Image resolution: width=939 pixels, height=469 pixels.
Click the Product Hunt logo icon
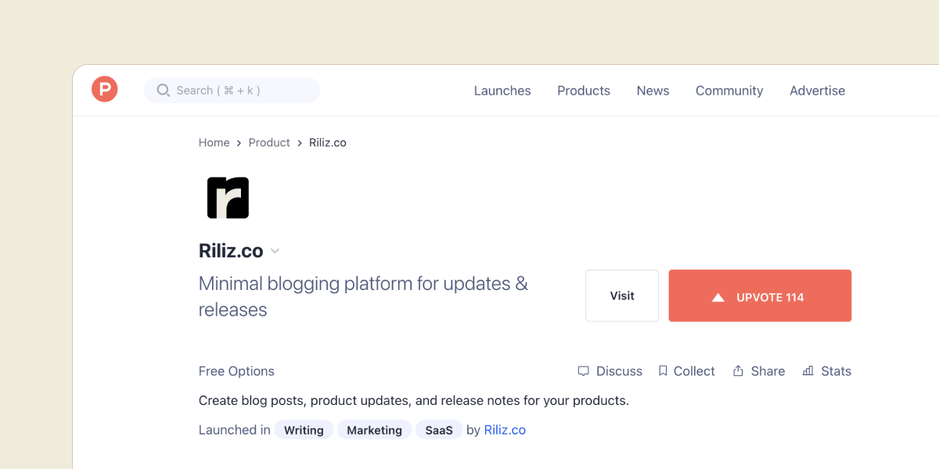point(104,89)
